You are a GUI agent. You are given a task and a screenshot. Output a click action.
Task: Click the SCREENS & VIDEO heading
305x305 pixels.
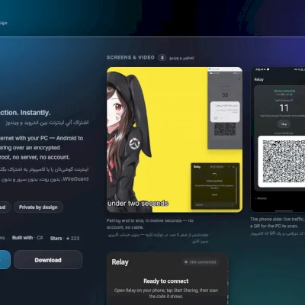[x=130, y=57]
